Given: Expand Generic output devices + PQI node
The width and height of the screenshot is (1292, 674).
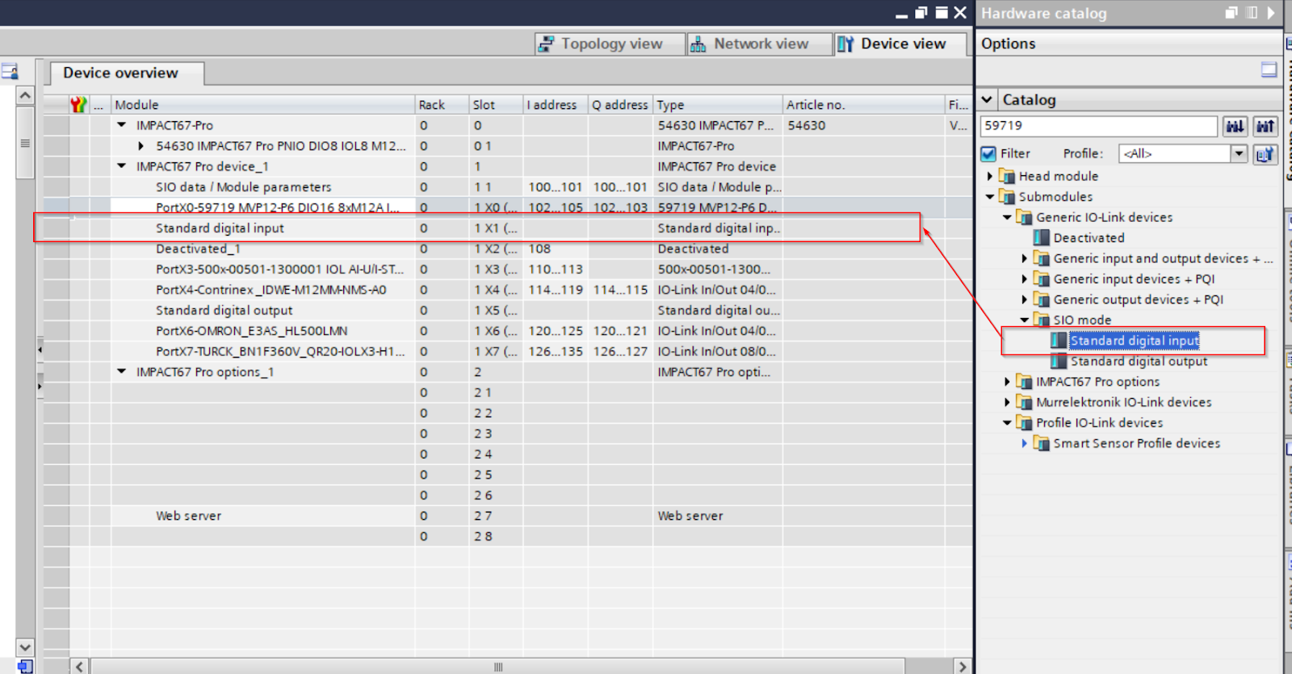Looking at the screenshot, I should (1025, 299).
